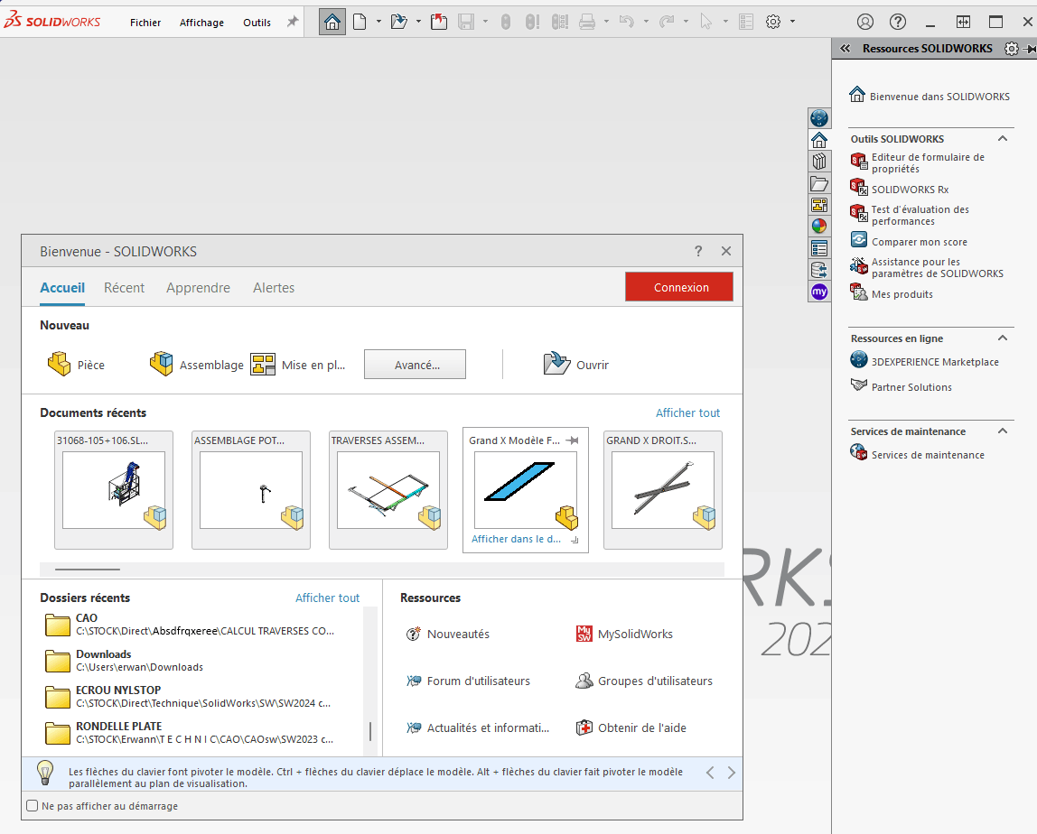Open the Affichage menu
Viewport: 1037px width, 834px height.
click(201, 22)
